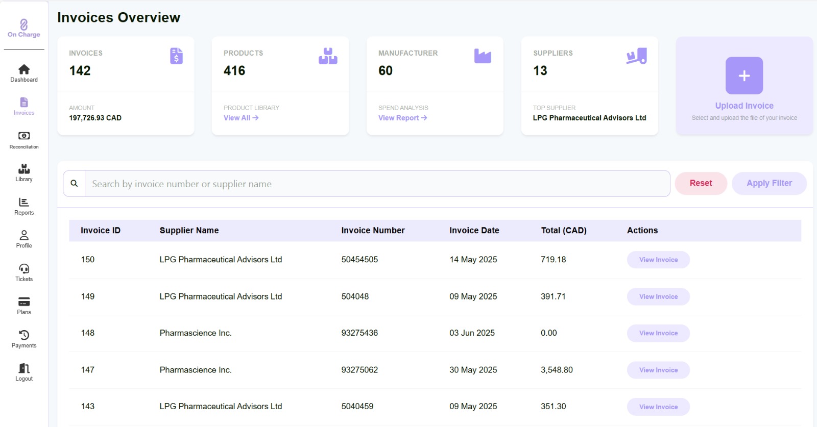Click supplier name in invoice 150 row
Viewport: 817px width, 427px height.
221,260
